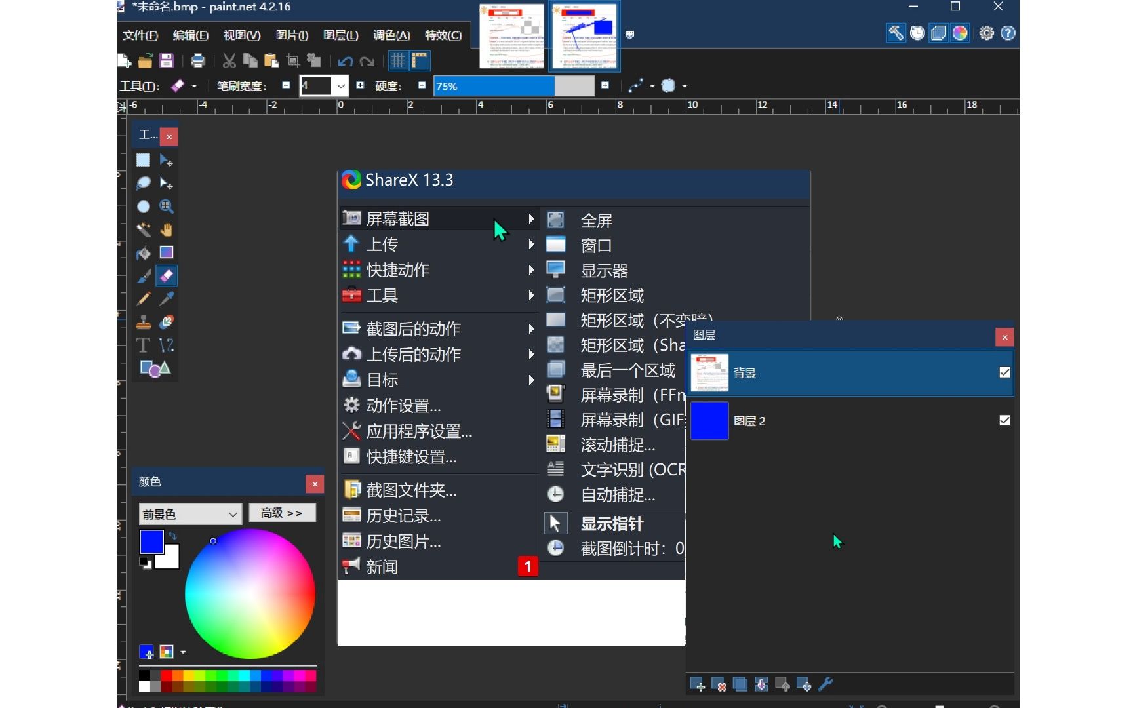Increase brush width with plus button
Viewport: 1133px width, 708px height.
(360, 85)
